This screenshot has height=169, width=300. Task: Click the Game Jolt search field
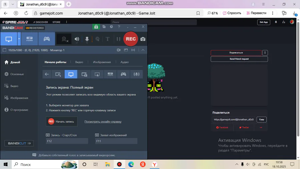click(x=154, y=22)
